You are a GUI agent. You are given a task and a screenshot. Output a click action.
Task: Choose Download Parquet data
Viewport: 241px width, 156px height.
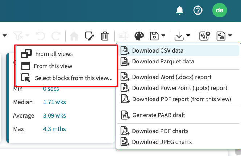pyautogui.click(x=163, y=62)
